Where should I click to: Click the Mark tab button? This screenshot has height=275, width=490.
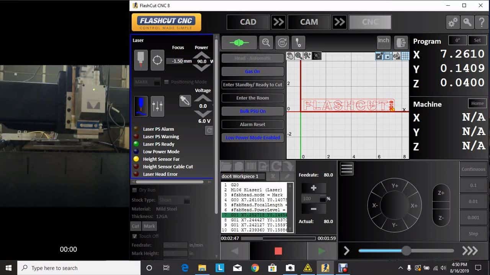149,226
